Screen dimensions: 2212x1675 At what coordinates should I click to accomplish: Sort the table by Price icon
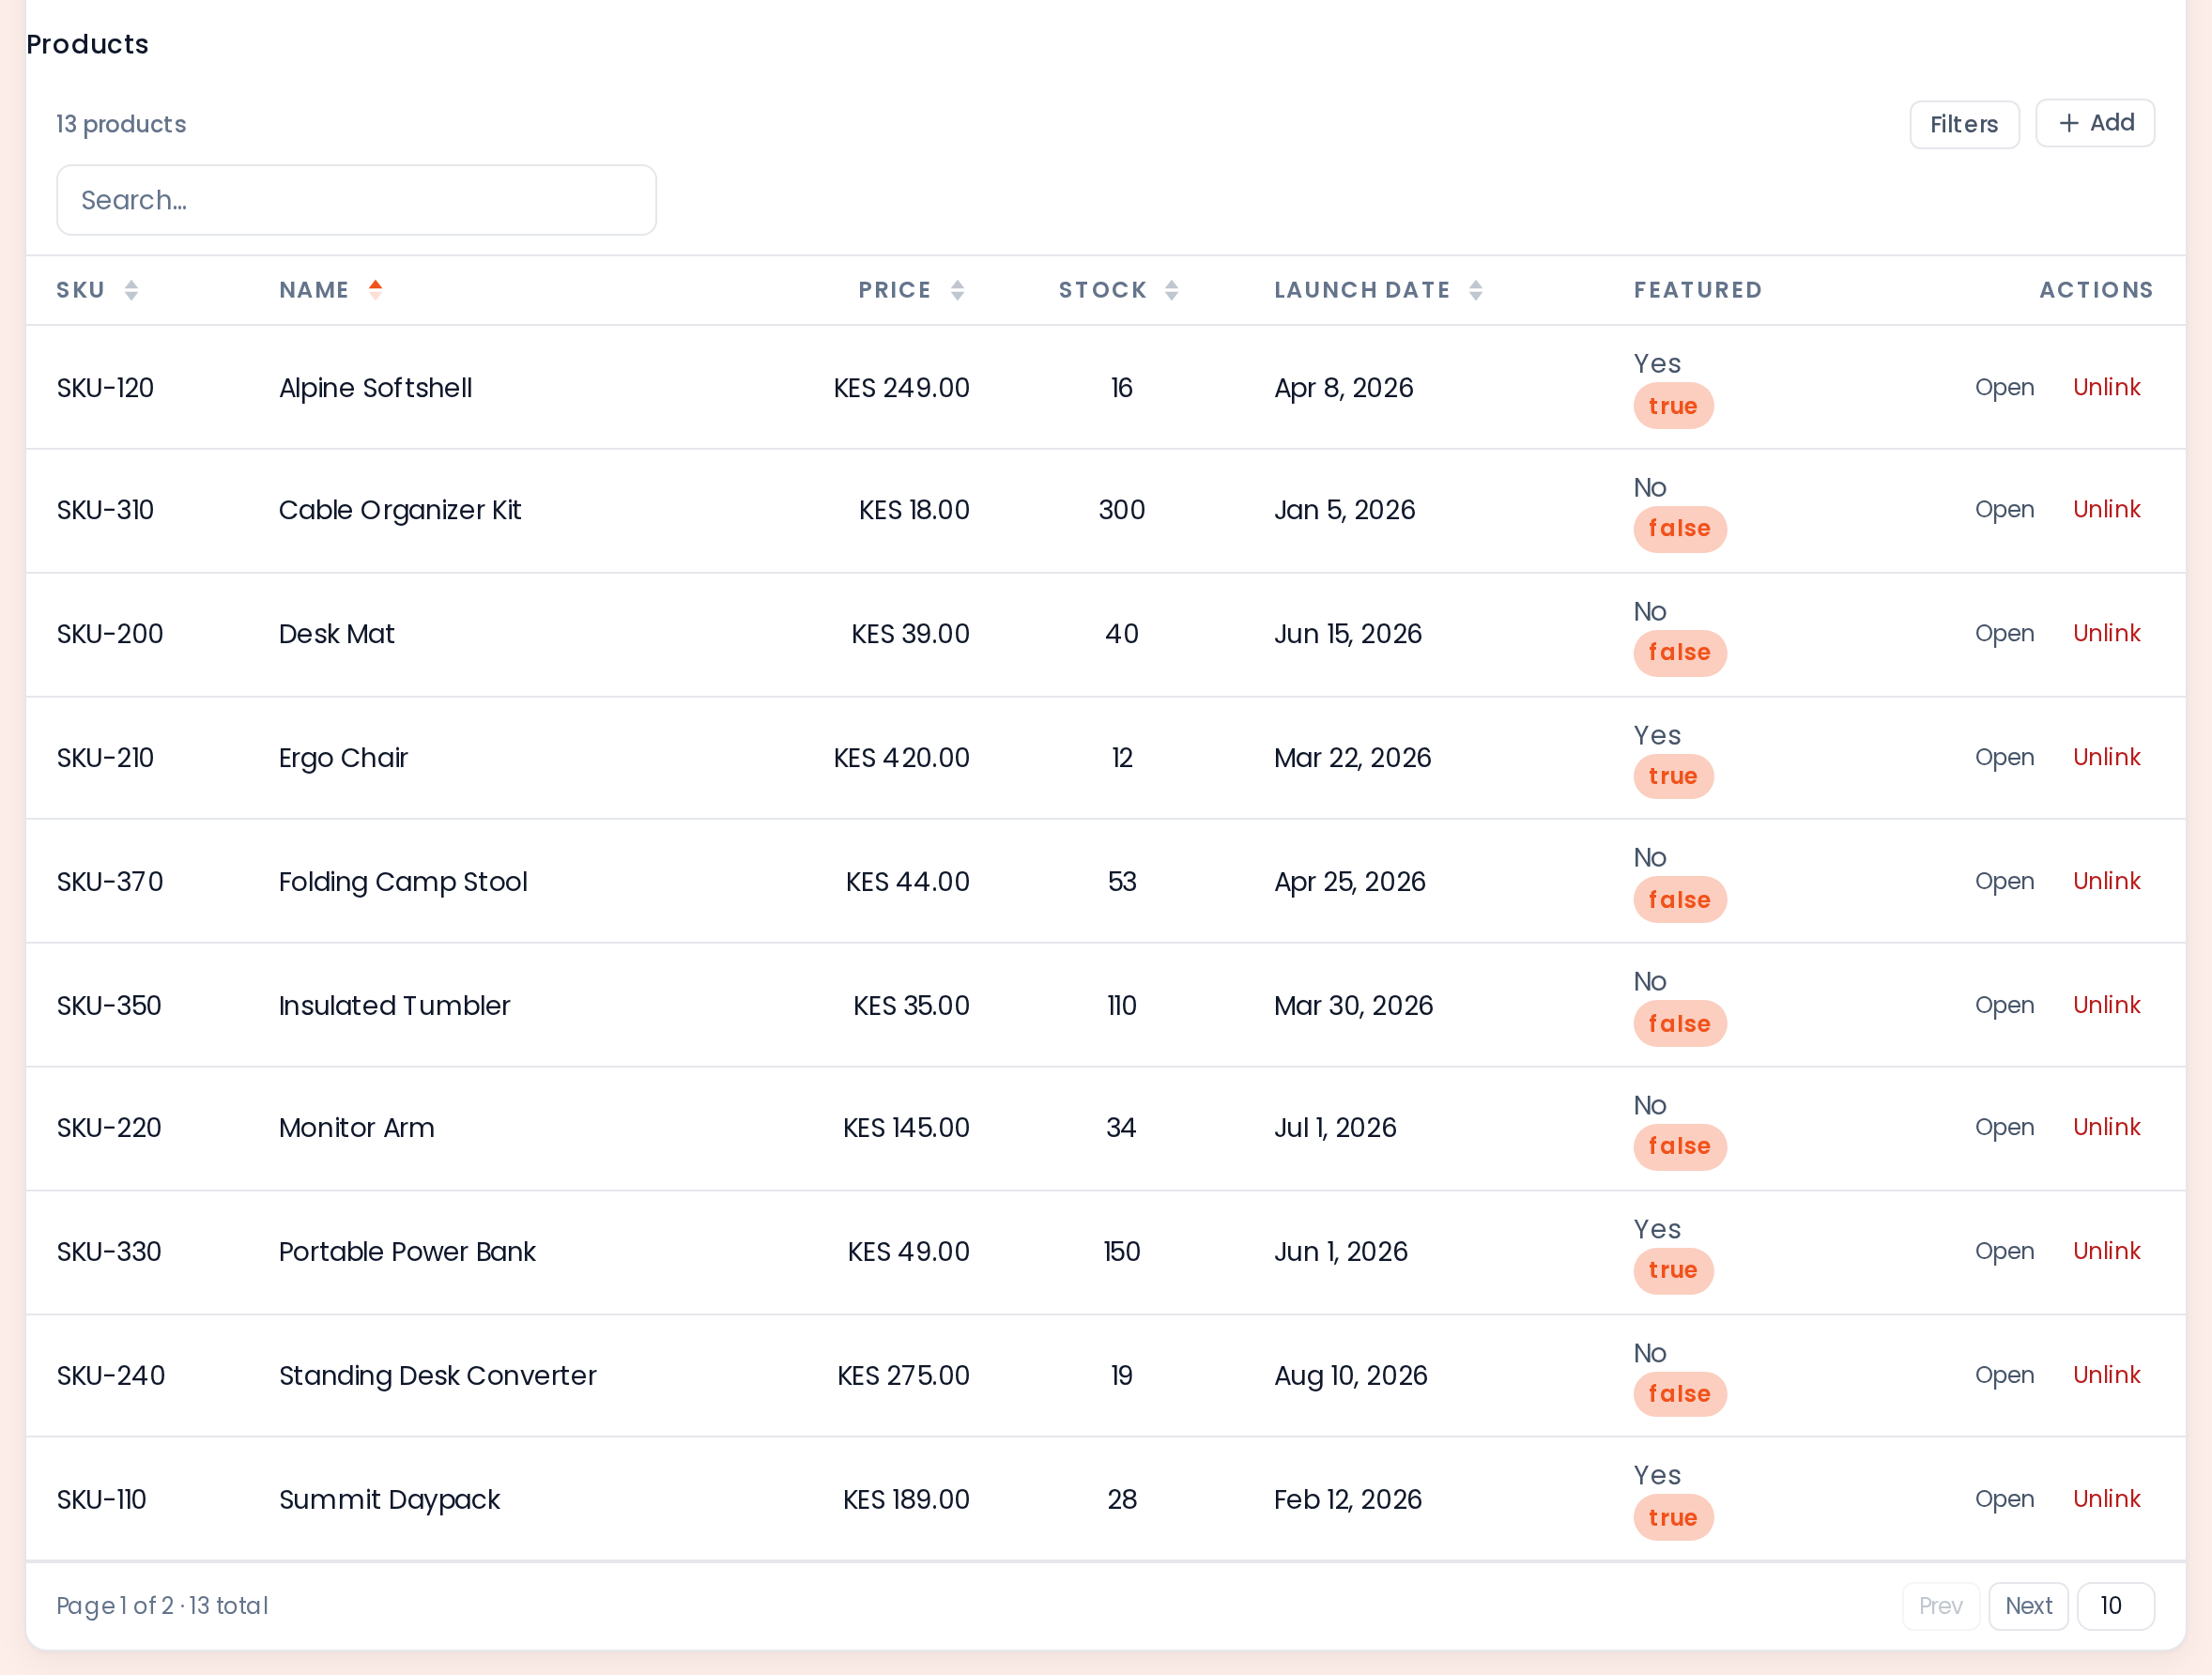(x=957, y=290)
